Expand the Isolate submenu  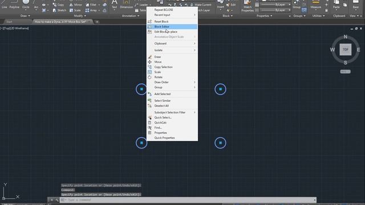172,50
